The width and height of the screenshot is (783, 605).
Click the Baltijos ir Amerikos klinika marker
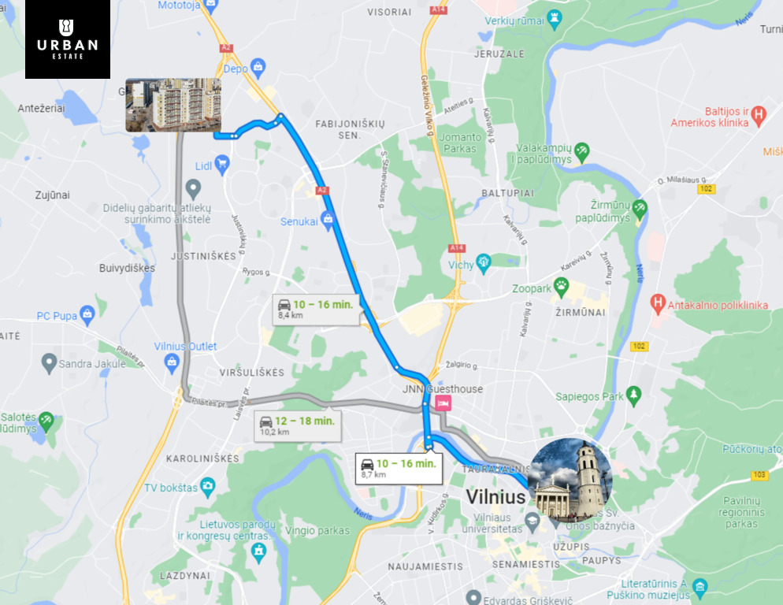pyautogui.click(x=759, y=115)
